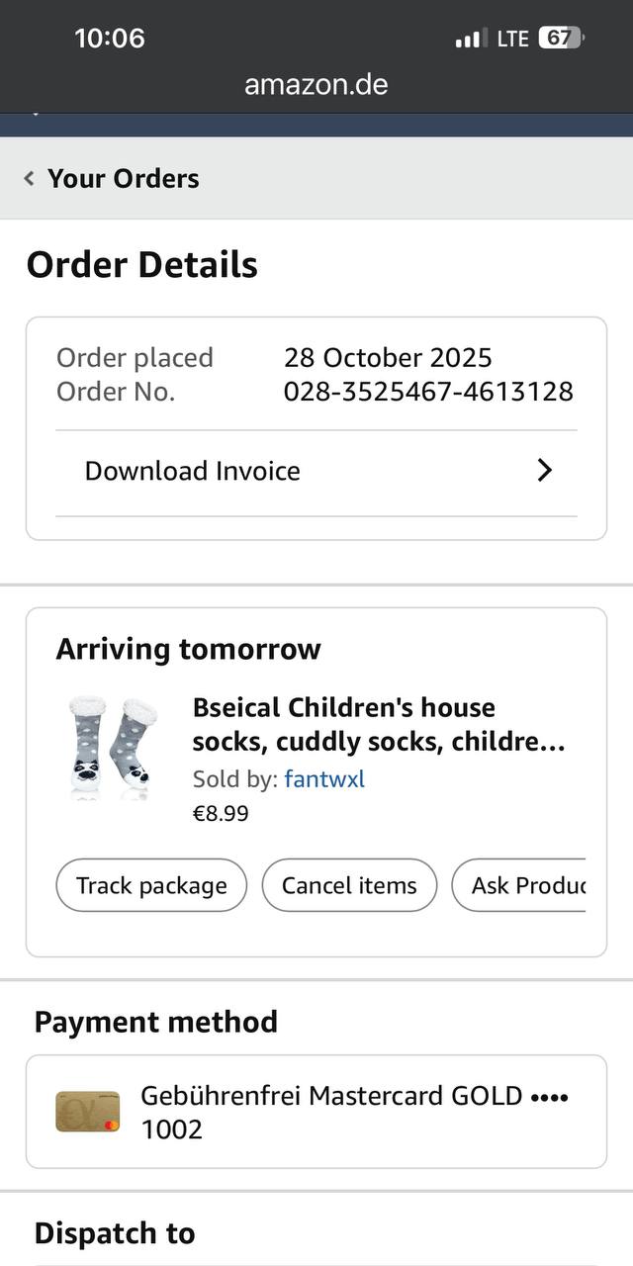
Task: Open the fantwxl seller link
Action: tap(324, 779)
